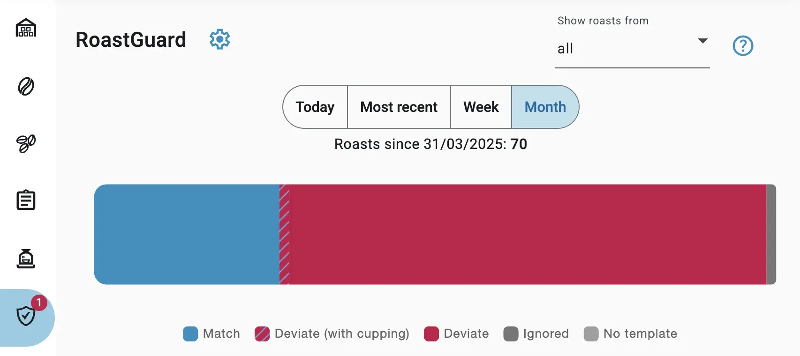Click the blue Match legend swatch
This screenshot has width=800, height=356.
coord(190,334)
